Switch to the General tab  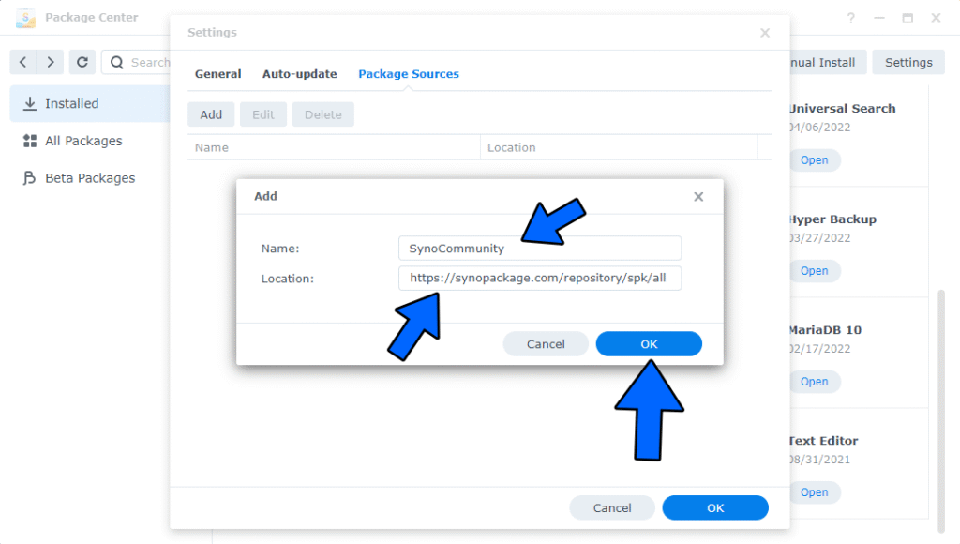coord(217,74)
